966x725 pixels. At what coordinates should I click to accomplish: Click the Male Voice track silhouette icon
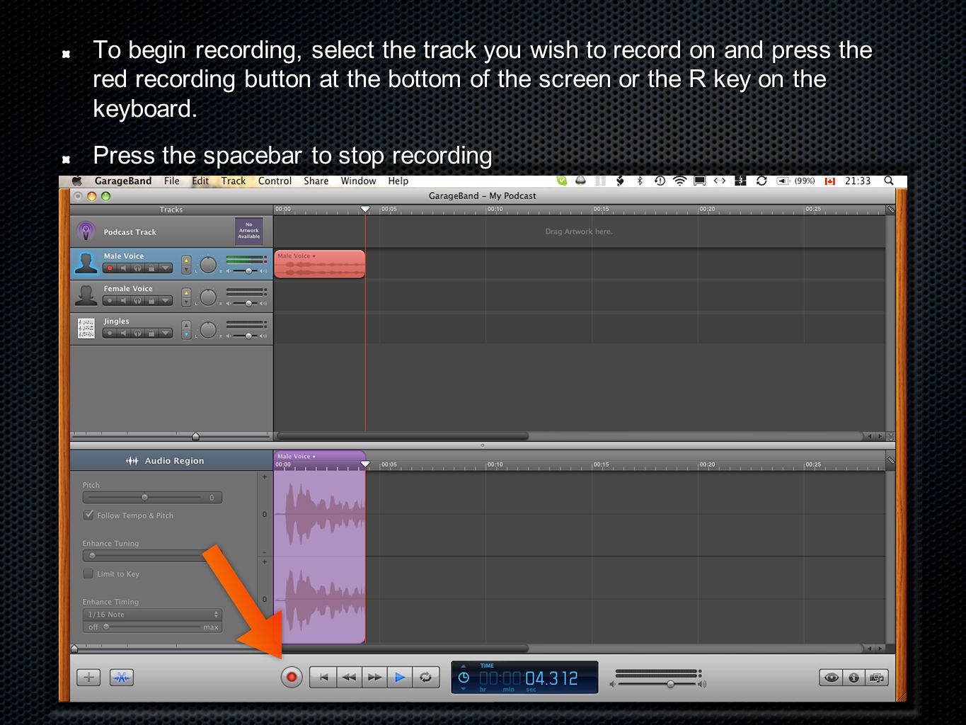(86, 263)
